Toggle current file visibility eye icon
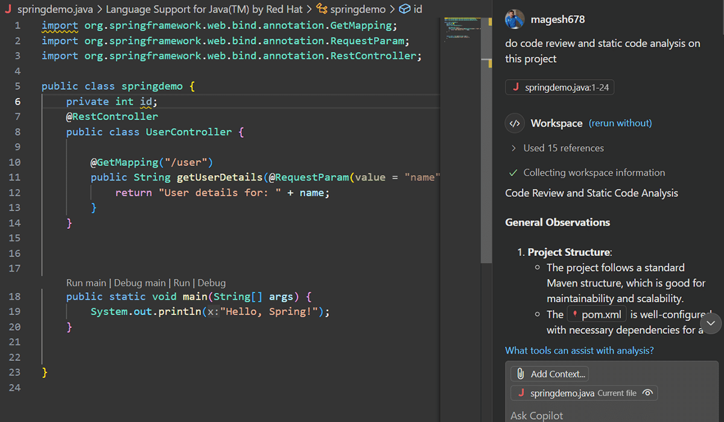The width and height of the screenshot is (724, 422). click(647, 393)
